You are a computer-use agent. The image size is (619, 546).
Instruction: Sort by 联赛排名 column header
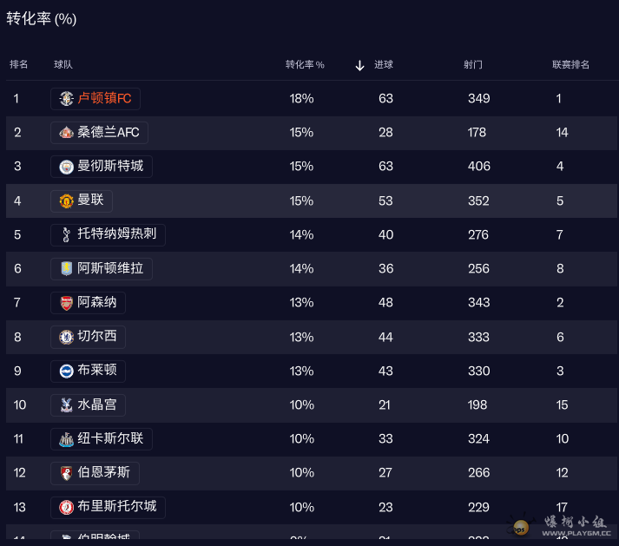570,65
